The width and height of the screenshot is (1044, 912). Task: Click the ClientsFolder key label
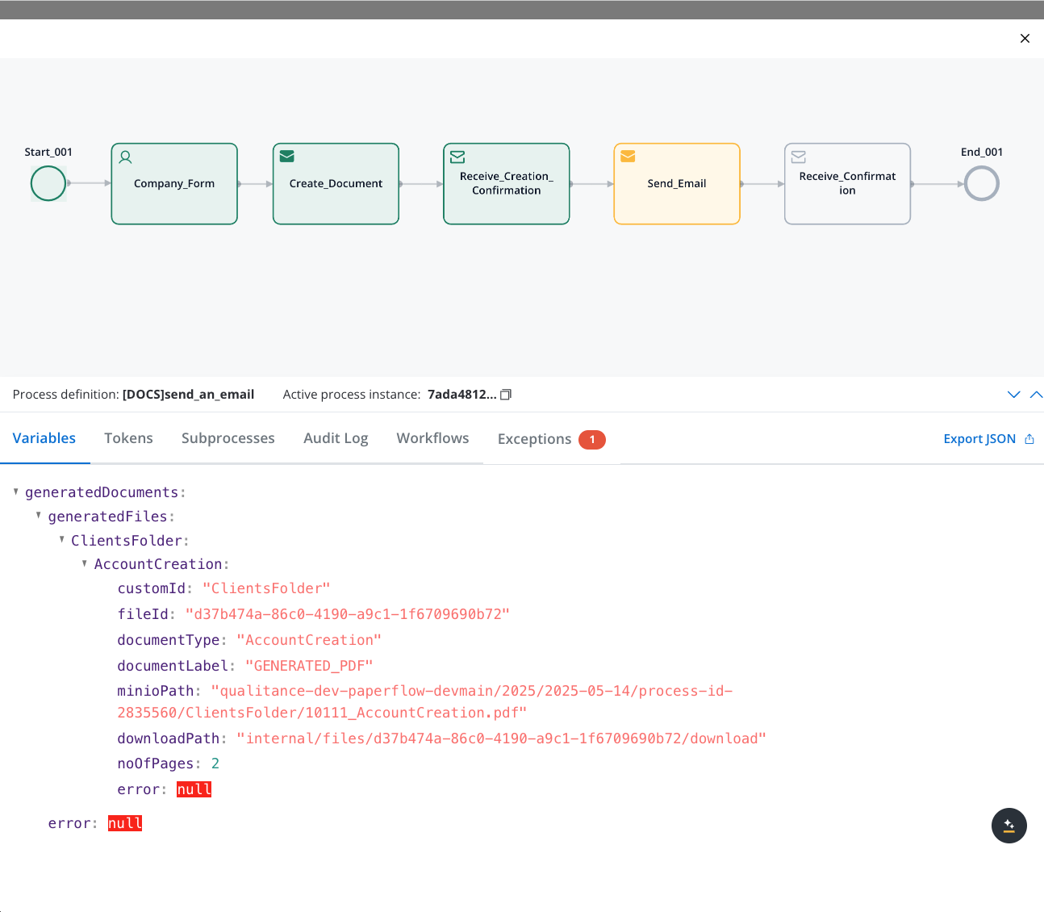[127, 541]
